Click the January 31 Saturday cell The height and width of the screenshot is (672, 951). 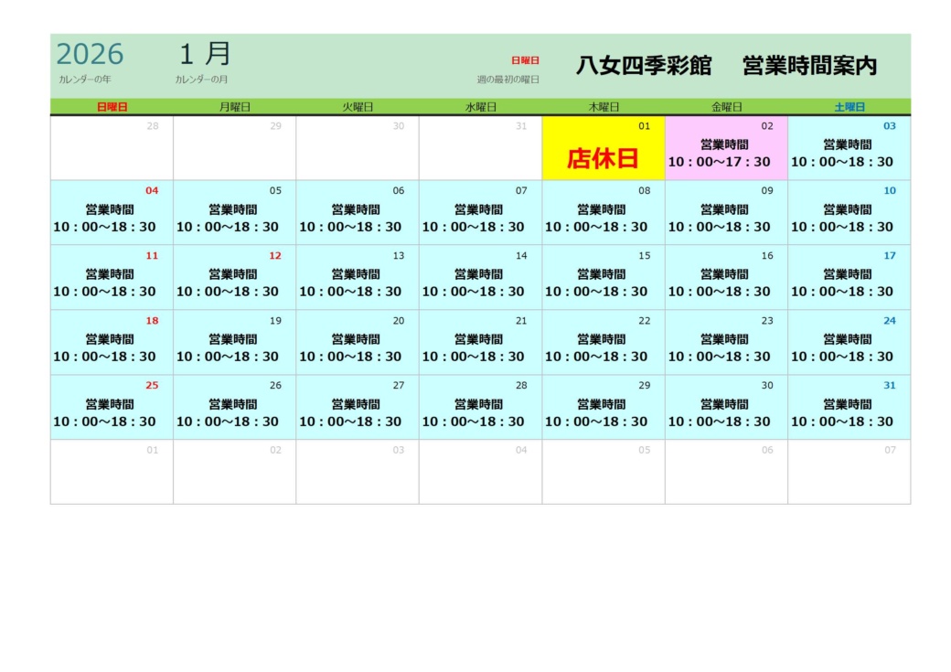pyautogui.click(x=849, y=408)
